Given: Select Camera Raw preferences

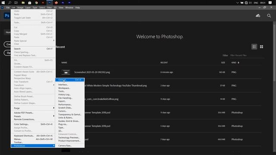Looking at the screenshot, I should pos(70,146).
